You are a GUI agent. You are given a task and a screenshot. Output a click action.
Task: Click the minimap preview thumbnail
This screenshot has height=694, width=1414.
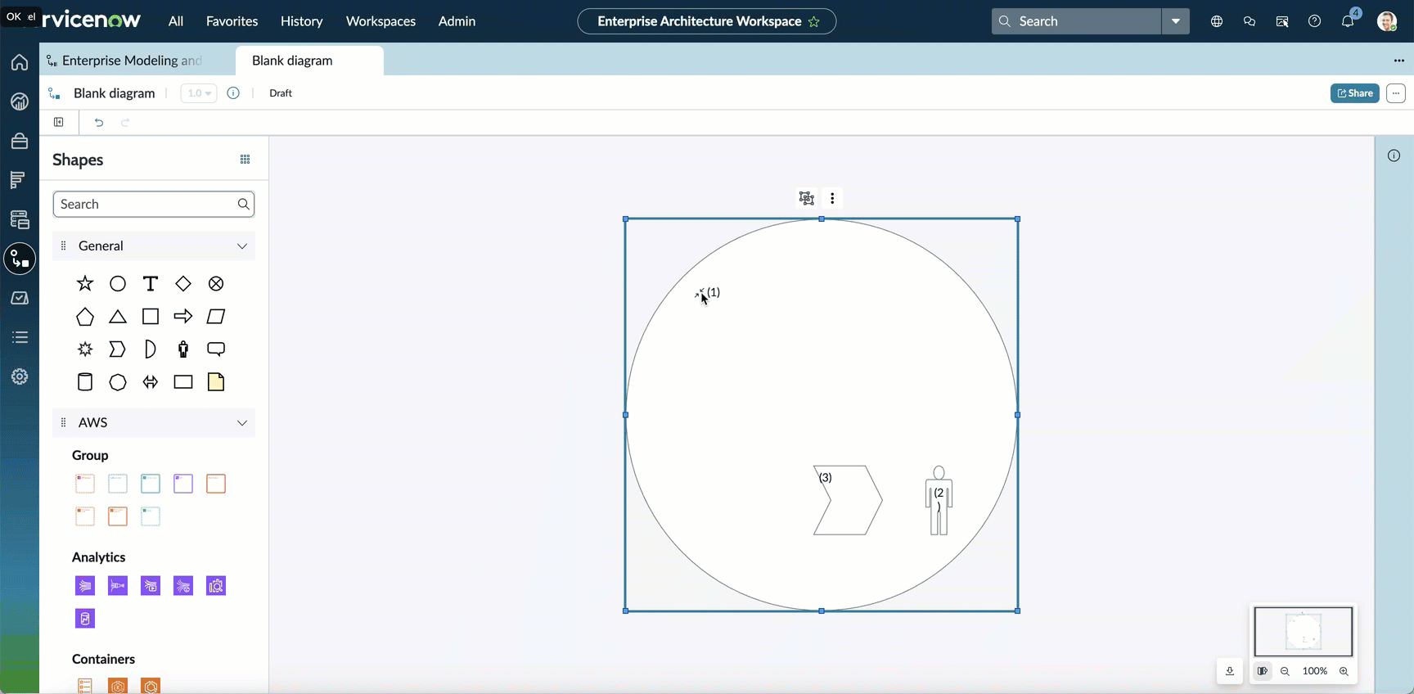click(1304, 631)
